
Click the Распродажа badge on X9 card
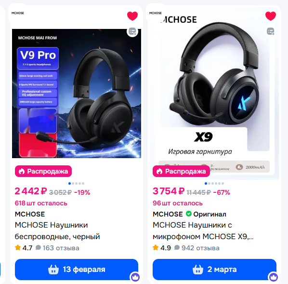click(x=181, y=171)
